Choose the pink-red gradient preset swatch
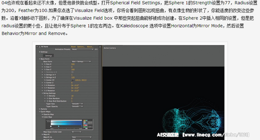This screenshot has width=260, height=140. pyautogui.click(x=86, y=125)
